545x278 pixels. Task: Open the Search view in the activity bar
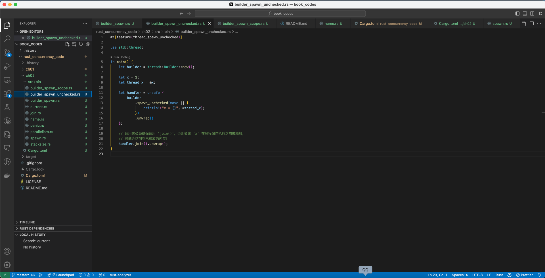[x=7, y=39]
